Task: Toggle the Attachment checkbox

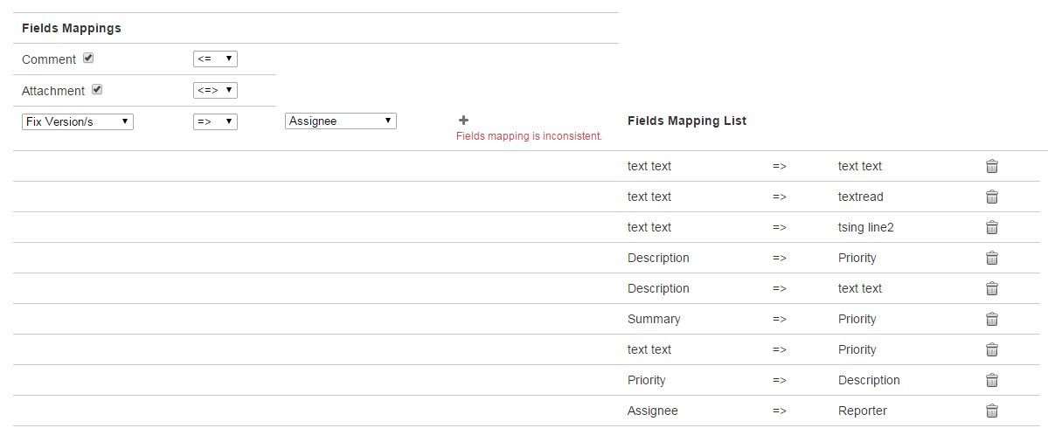Action: [97, 89]
